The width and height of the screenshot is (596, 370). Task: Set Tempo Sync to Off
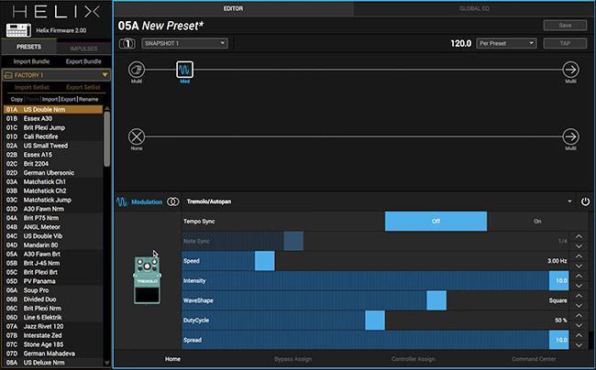(436, 221)
